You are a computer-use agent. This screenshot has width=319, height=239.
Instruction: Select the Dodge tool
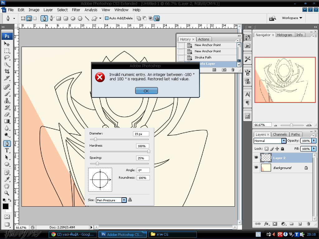point(7,135)
